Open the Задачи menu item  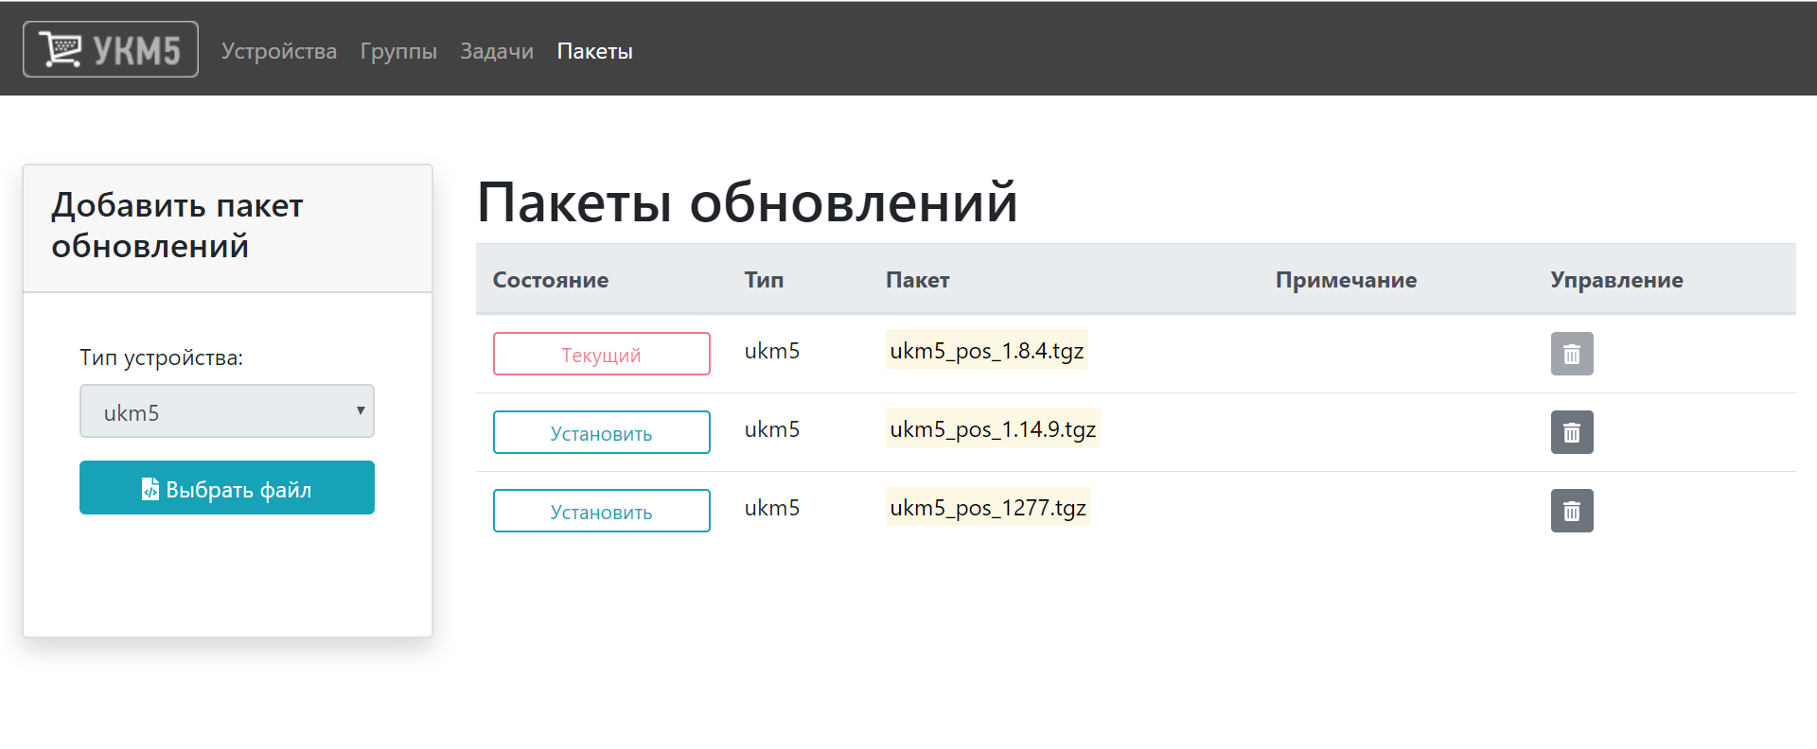(x=497, y=51)
